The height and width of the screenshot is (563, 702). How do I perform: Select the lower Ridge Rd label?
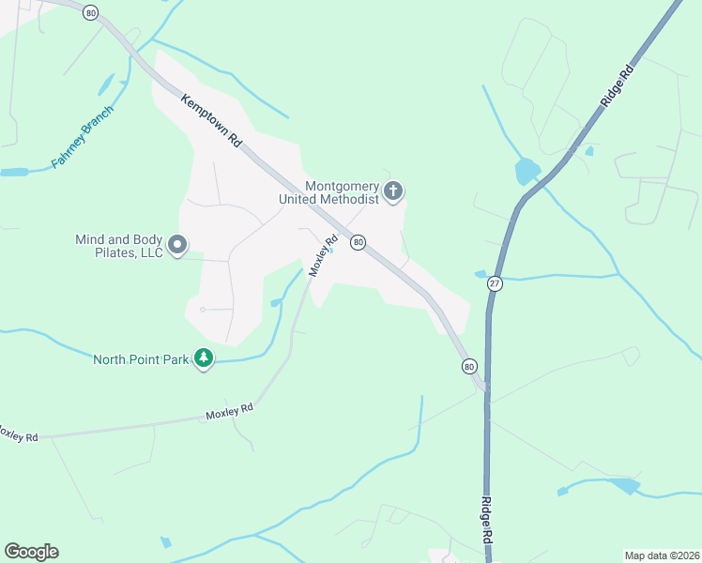[x=487, y=520]
